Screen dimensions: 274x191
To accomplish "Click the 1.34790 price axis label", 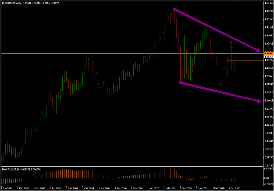I will point(269,60).
